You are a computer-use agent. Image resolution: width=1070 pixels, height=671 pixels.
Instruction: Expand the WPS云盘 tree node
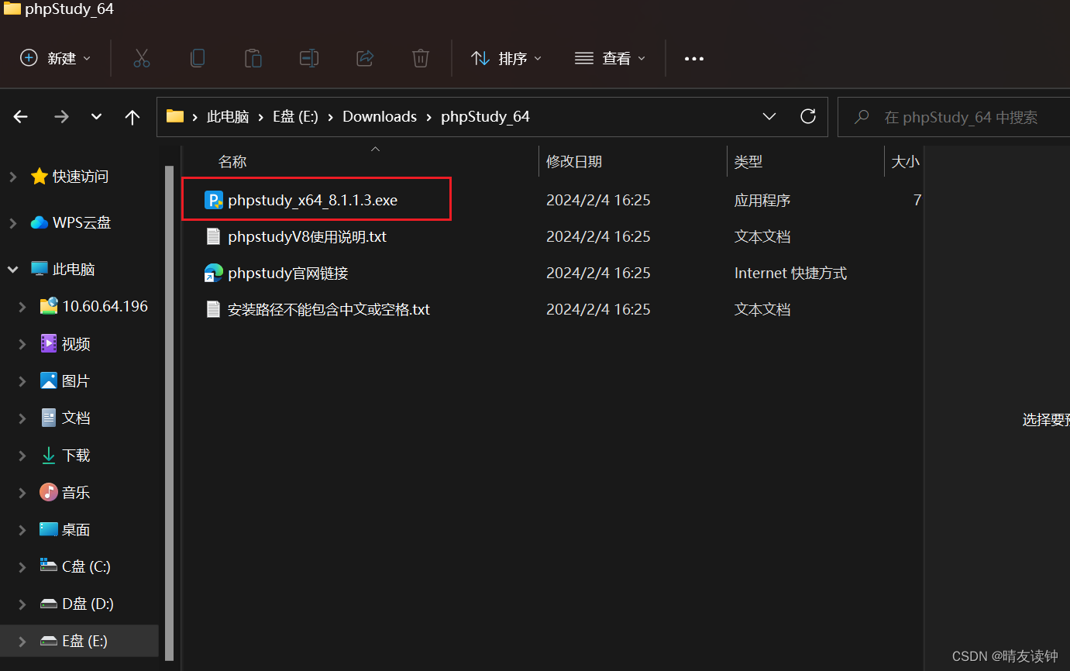click(13, 222)
